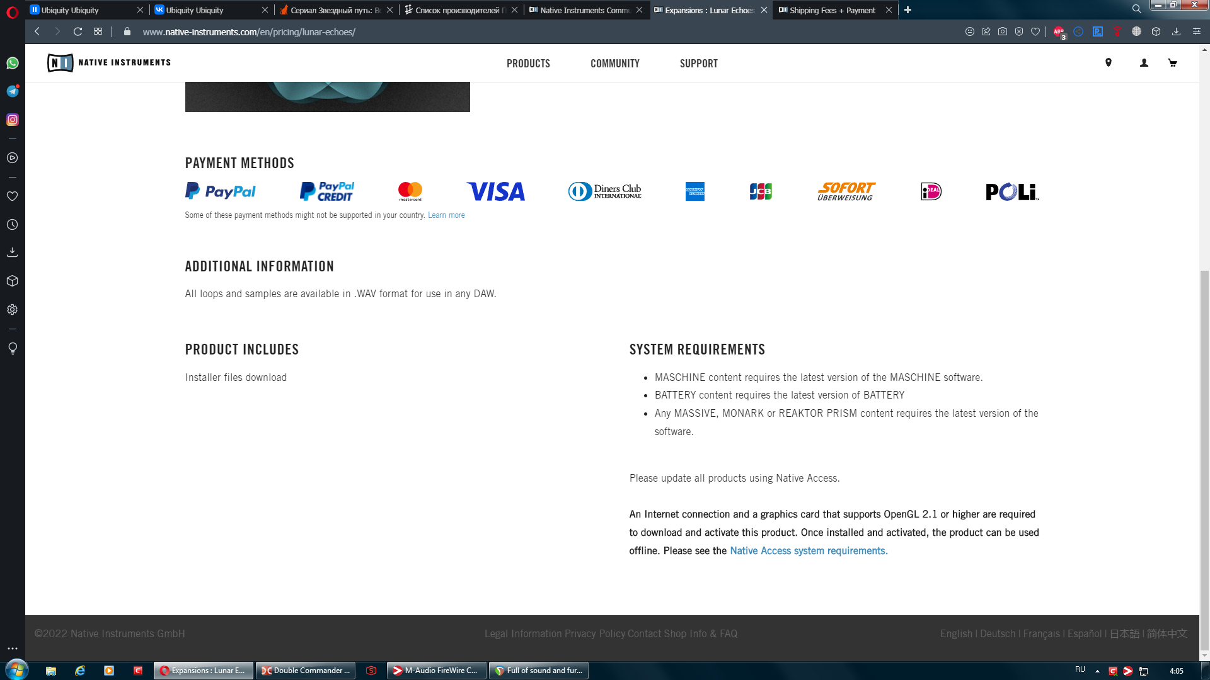The width and height of the screenshot is (1210, 680).
Task: Open Native Access system requirements link
Action: tap(809, 551)
